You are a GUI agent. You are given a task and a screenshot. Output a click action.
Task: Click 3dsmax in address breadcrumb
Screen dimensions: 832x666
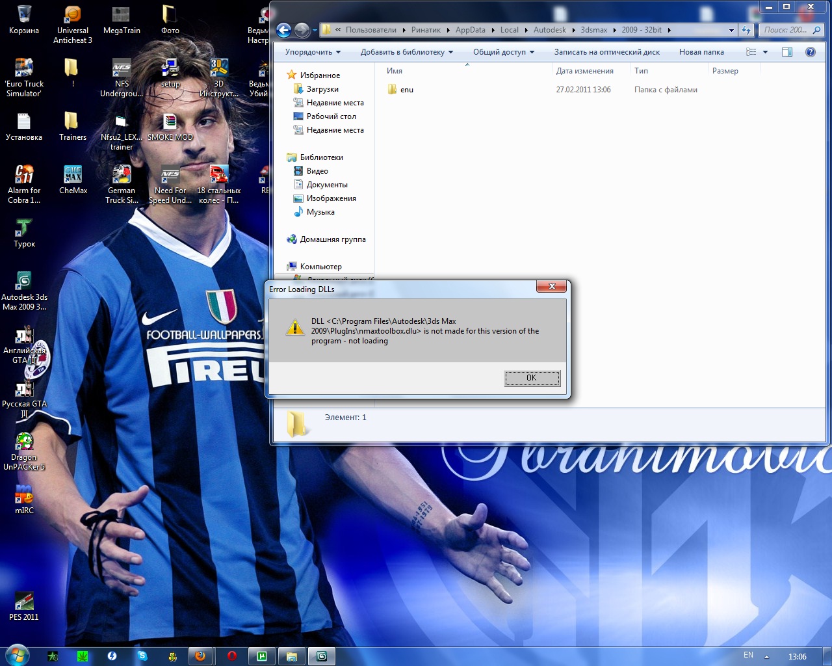pyautogui.click(x=593, y=30)
